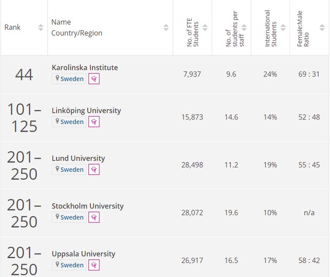This screenshot has width=330, height=277.
Task: Sort by Female:Male Ratio arrows
Action: tap(321, 28)
